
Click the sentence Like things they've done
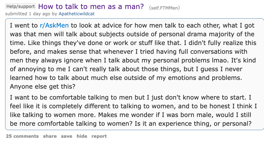(x=105, y=43)
